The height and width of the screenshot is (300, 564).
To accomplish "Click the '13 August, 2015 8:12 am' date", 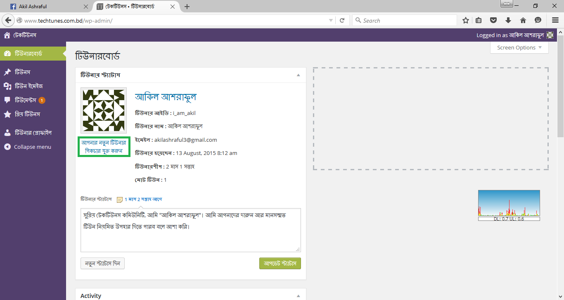I will (206, 153).
